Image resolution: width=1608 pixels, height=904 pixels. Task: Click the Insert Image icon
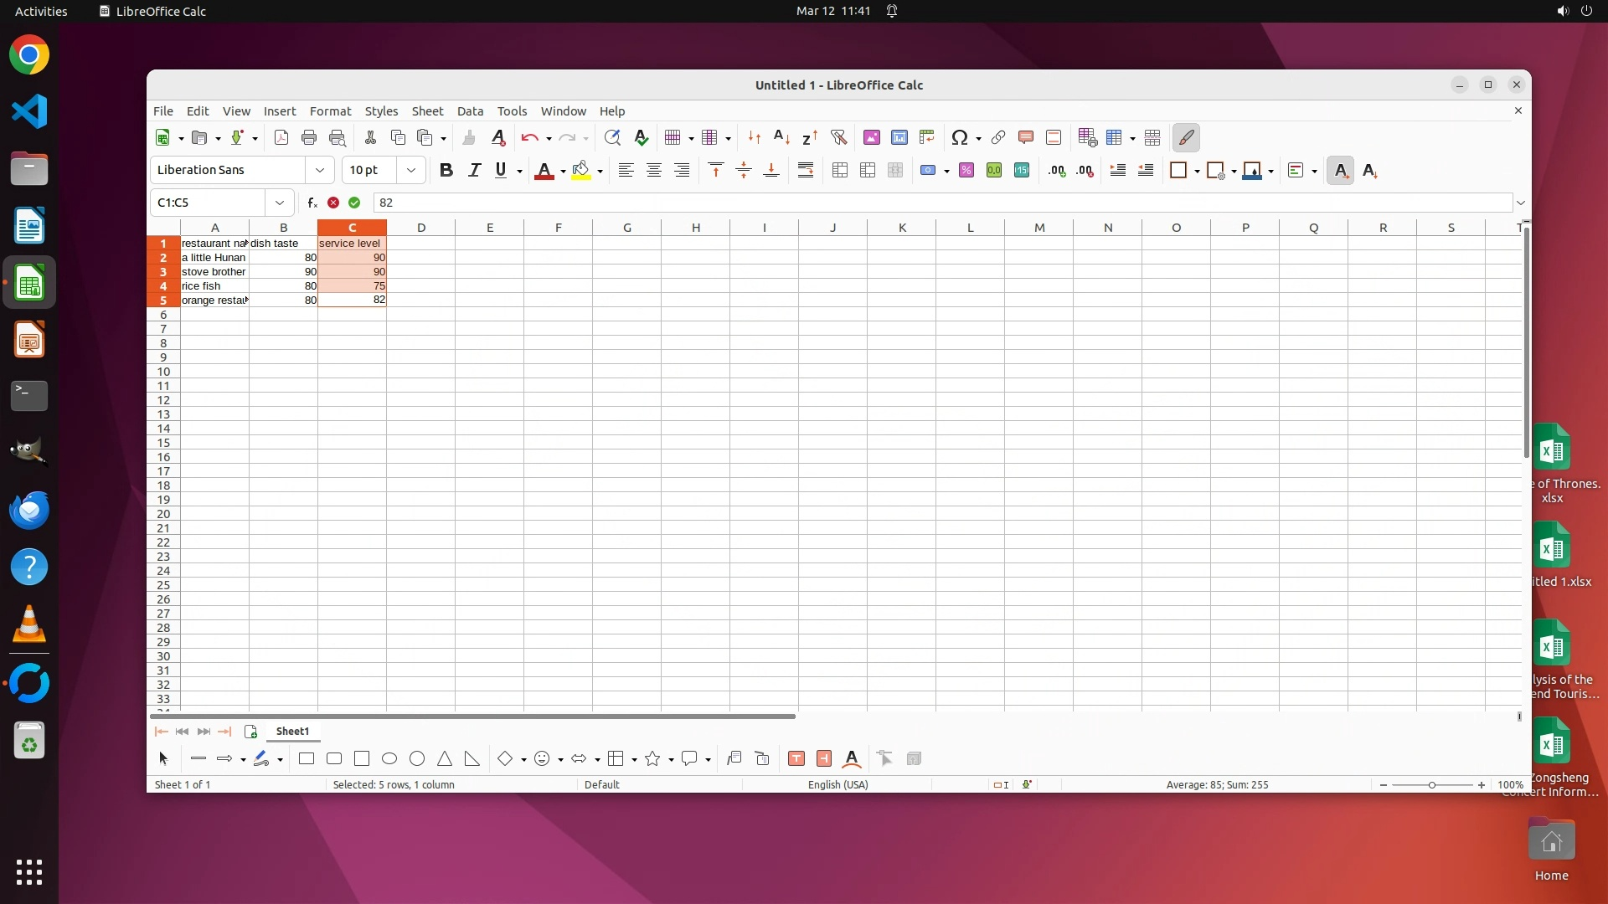872,138
